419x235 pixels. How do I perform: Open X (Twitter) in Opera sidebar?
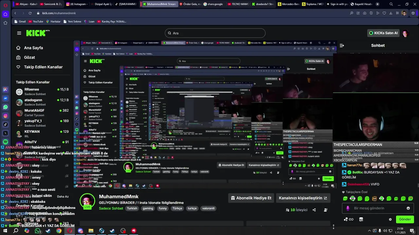pyautogui.click(x=5, y=133)
